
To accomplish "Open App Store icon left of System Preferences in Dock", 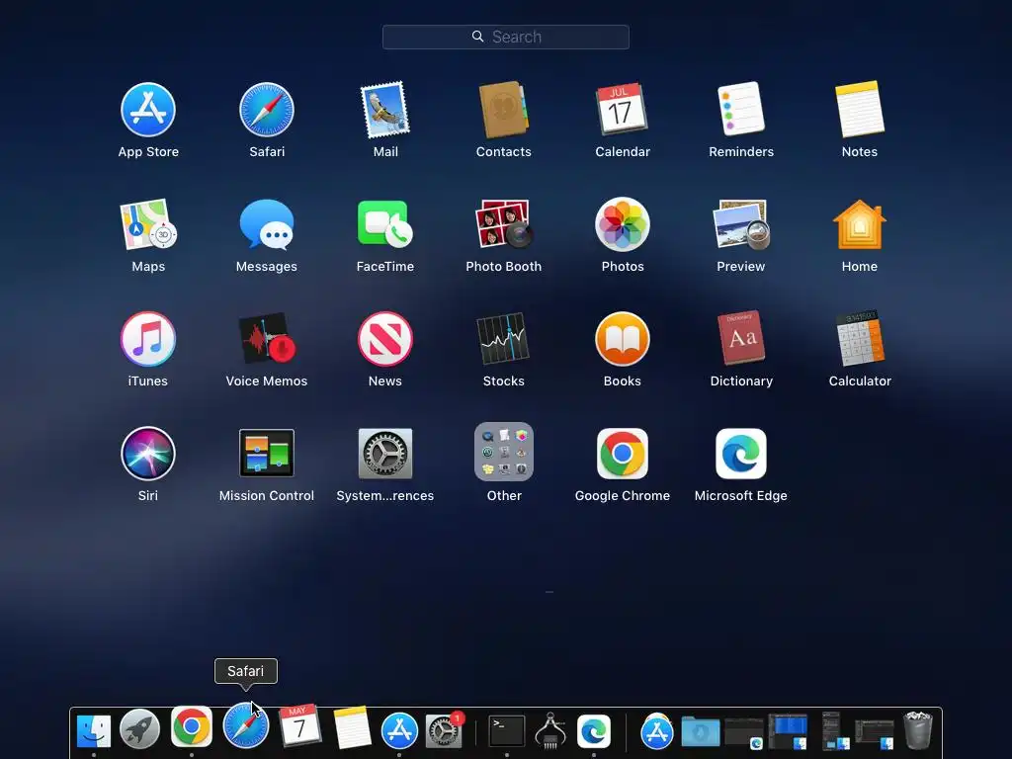I will (x=399, y=730).
